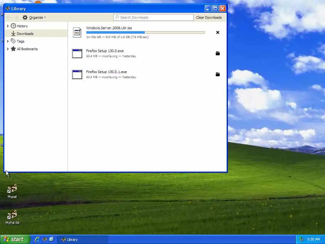Click the History clock icon in sidebar
Viewport: 325px width, 244px height.
click(13, 26)
